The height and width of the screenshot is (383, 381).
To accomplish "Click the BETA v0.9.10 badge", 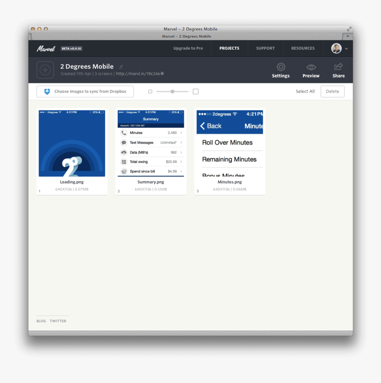I will point(71,49).
